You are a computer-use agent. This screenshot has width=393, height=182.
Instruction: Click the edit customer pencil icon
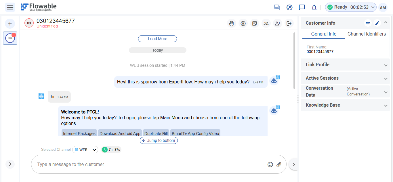(x=377, y=23)
